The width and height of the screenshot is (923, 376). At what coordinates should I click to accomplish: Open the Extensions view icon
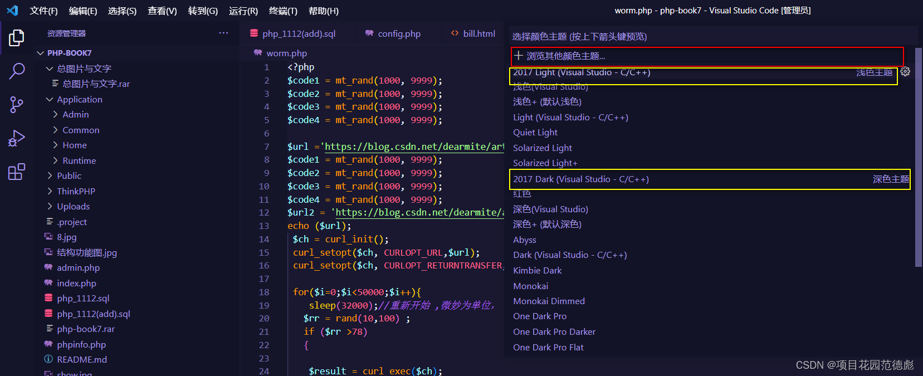coord(17,172)
